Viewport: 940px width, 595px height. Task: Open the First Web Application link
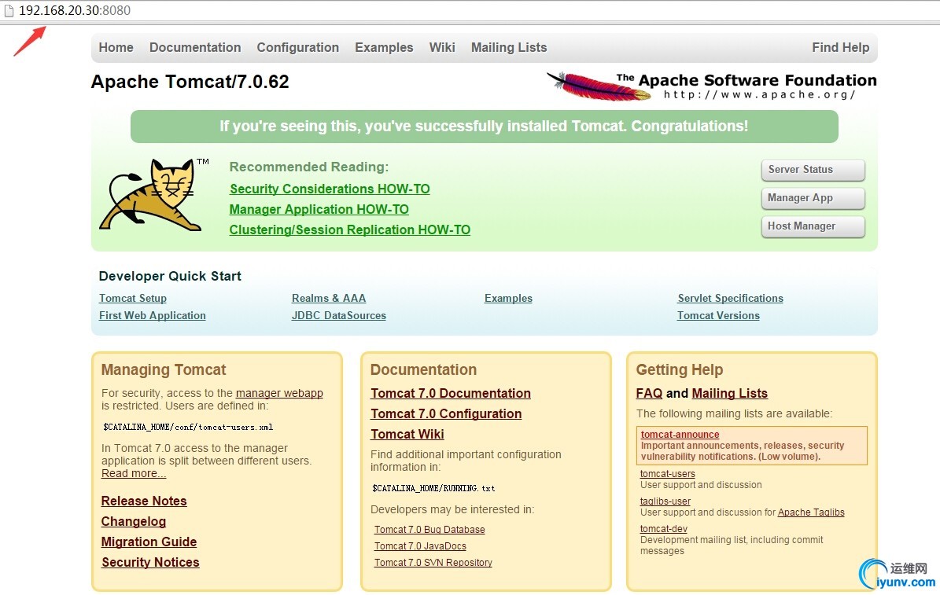coord(153,315)
